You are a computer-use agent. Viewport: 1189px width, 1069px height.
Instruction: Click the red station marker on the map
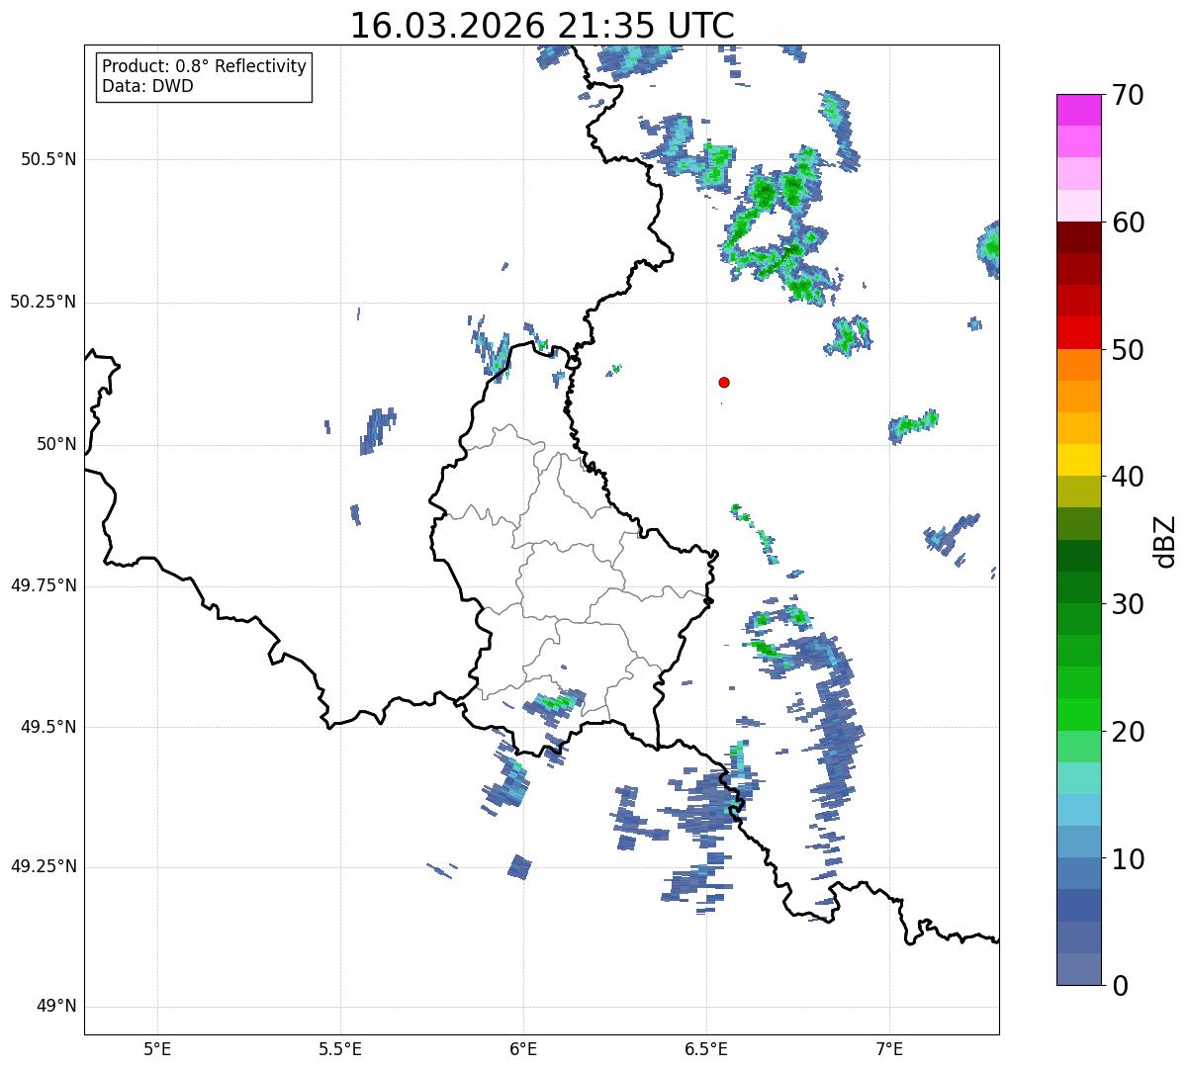point(724,382)
